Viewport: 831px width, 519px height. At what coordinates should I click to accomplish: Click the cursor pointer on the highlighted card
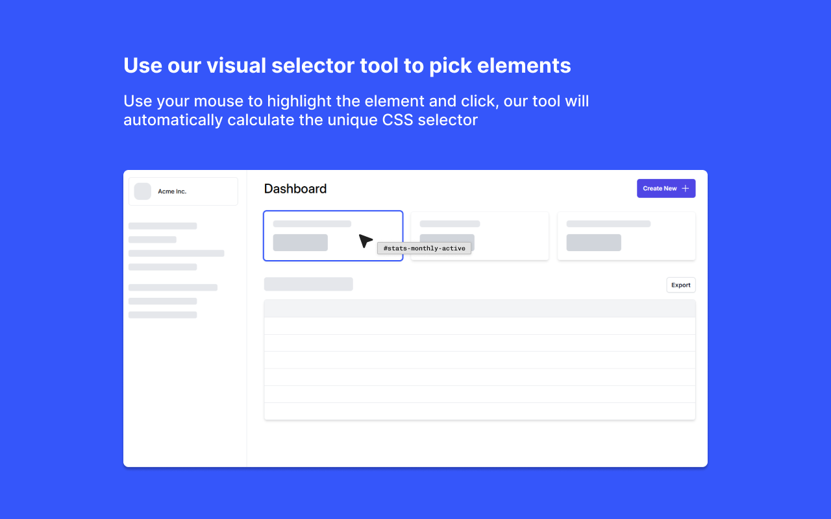(x=365, y=241)
